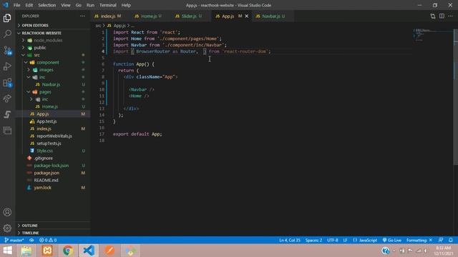Expand the images folder
The image size is (458, 257).
click(46, 70)
